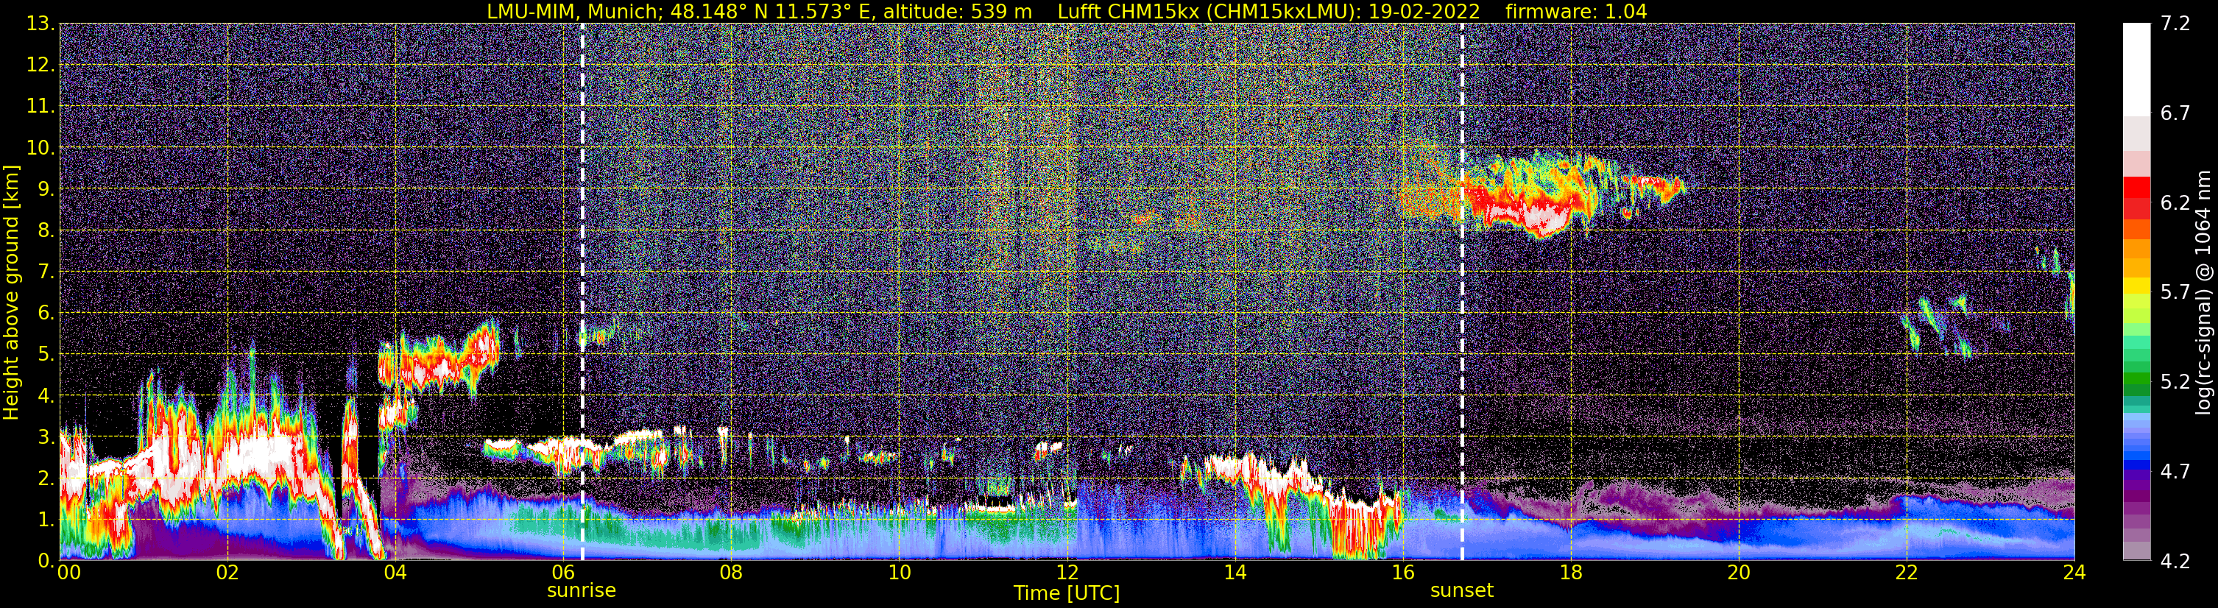Click the '10.' height tick label
The width and height of the screenshot is (2218, 608).
[40, 147]
